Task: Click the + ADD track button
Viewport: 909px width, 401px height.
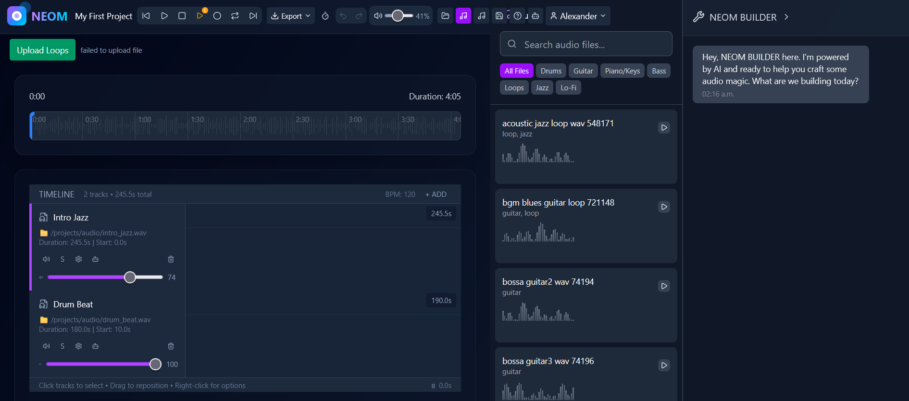Action: 436,194
